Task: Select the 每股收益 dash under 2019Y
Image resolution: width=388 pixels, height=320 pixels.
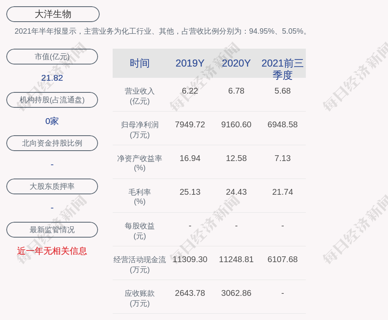Action: click(x=190, y=226)
